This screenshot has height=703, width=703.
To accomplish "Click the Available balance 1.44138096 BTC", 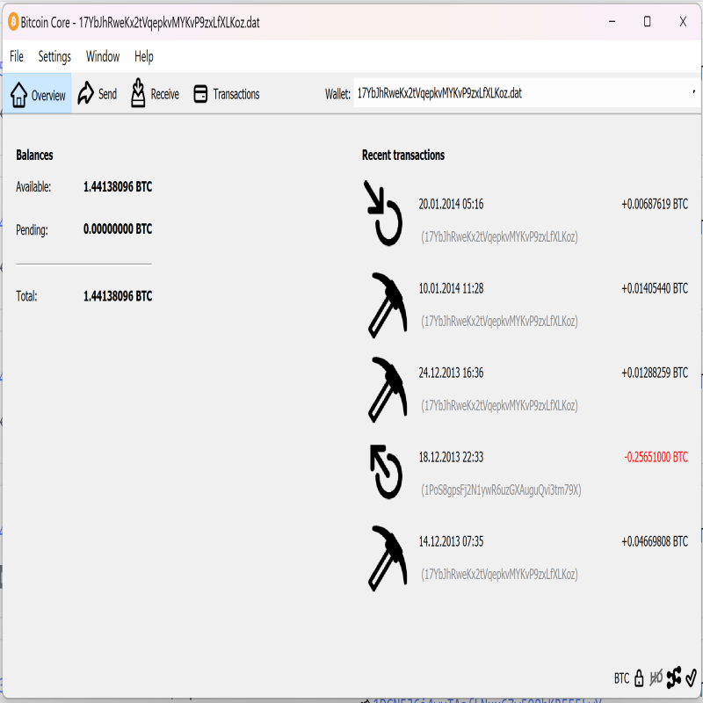I will (118, 187).
